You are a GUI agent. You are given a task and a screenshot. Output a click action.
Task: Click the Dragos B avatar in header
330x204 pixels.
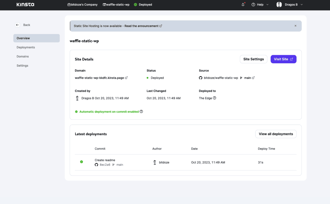279,5
